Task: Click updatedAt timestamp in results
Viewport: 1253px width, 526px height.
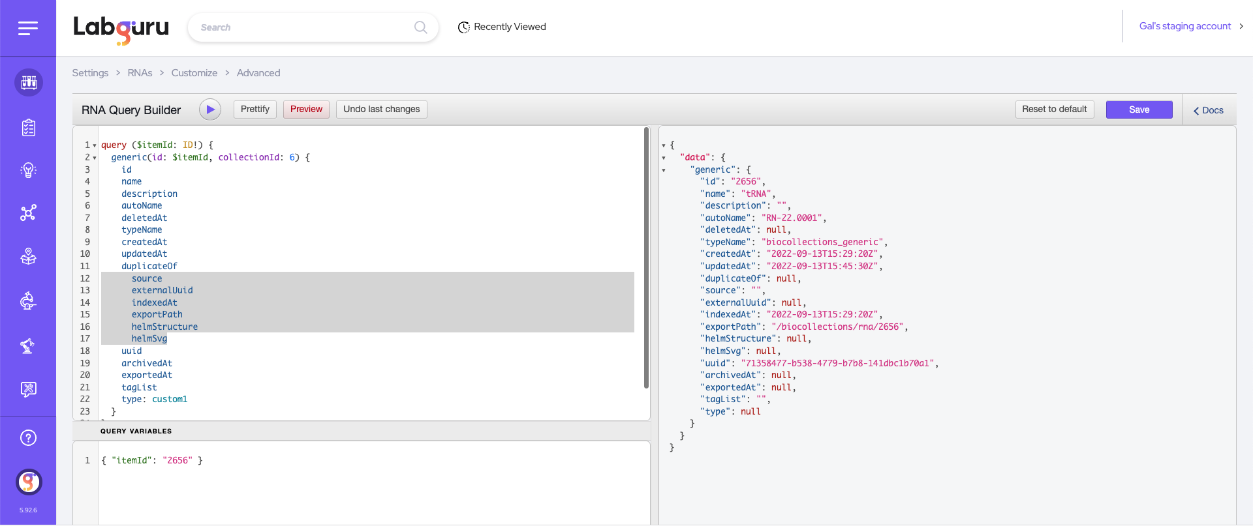Action: 824,267
